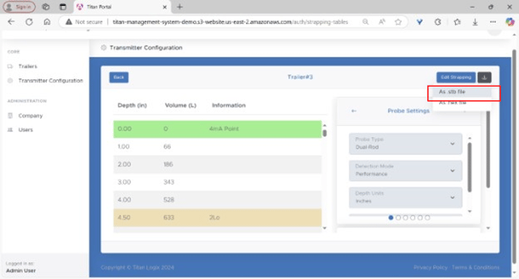The height and width of the screenshot is (279, 519).
Task: Select the 4.50 row labeled 2Lo
Action: pos(217,217)
